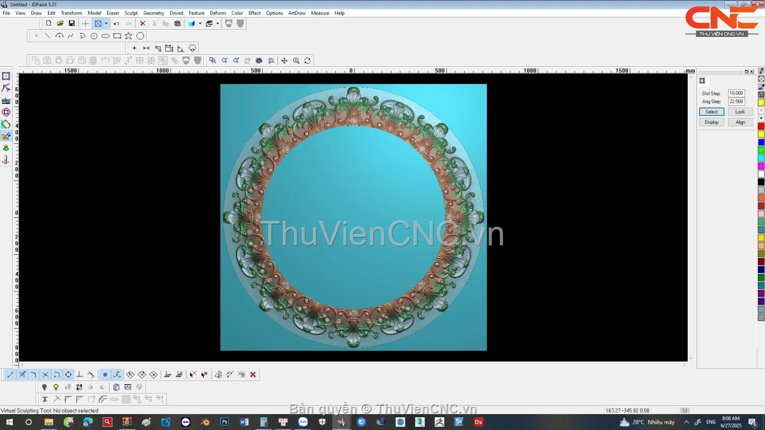This screenshot has height=430, width=765.
Task: Click the Dist Step input field
Action: point(736,94)
